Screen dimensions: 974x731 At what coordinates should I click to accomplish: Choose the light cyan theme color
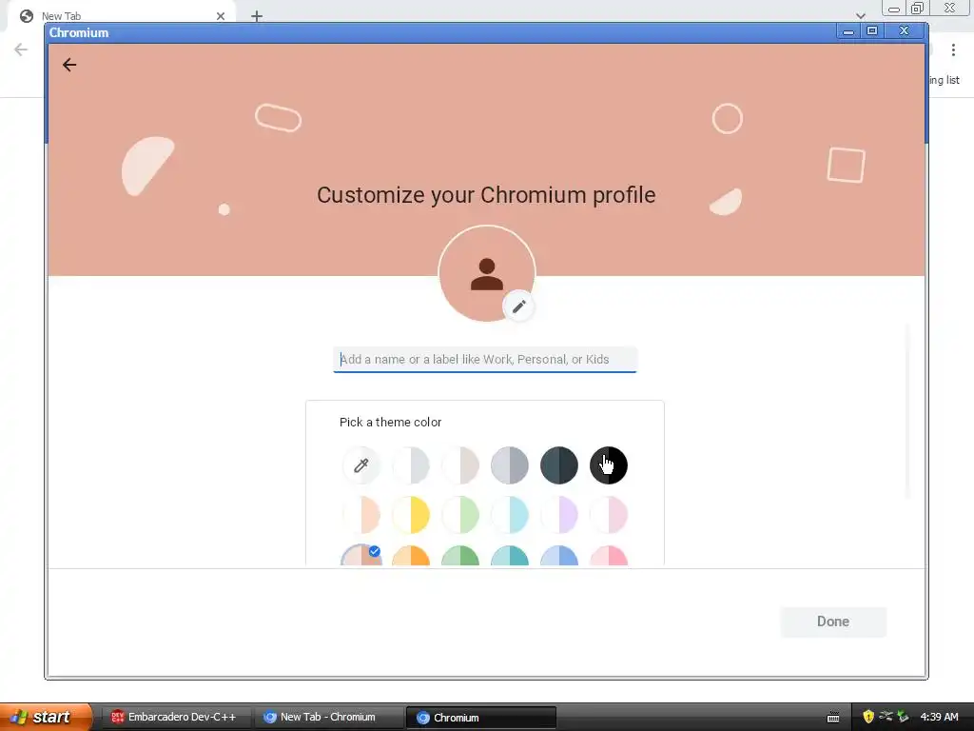pos(510,515)
